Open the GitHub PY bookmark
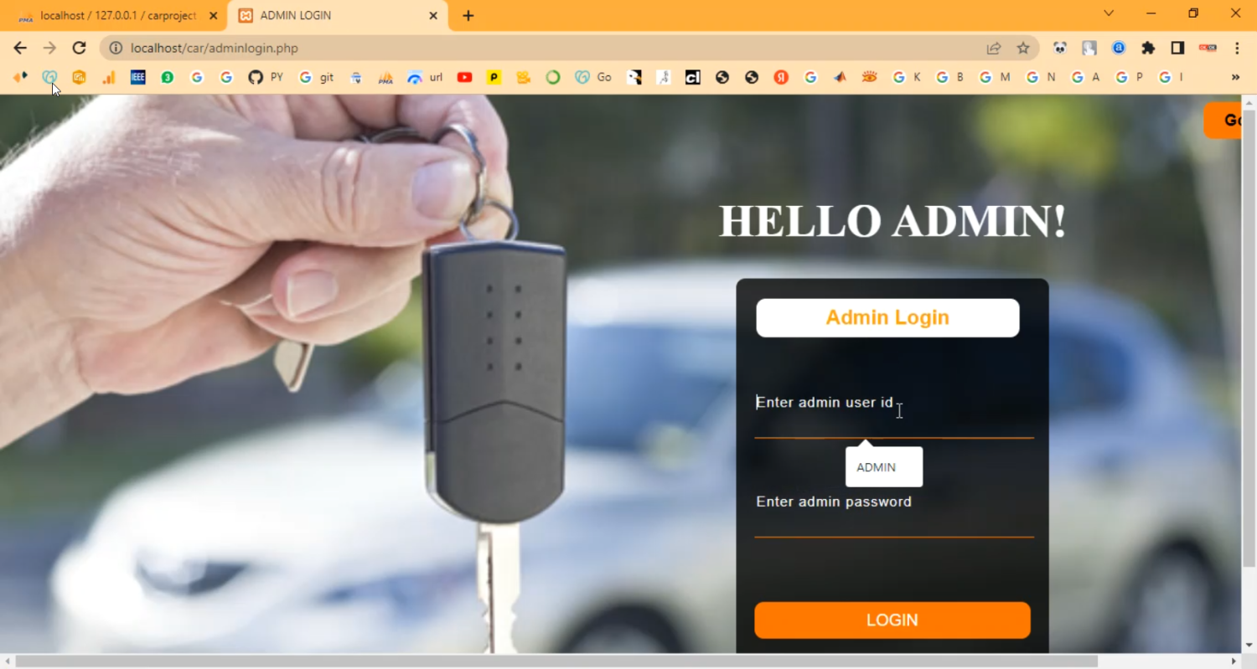Image resolution: width=1257 pixels, height=669 pixels. click(266, 77)
